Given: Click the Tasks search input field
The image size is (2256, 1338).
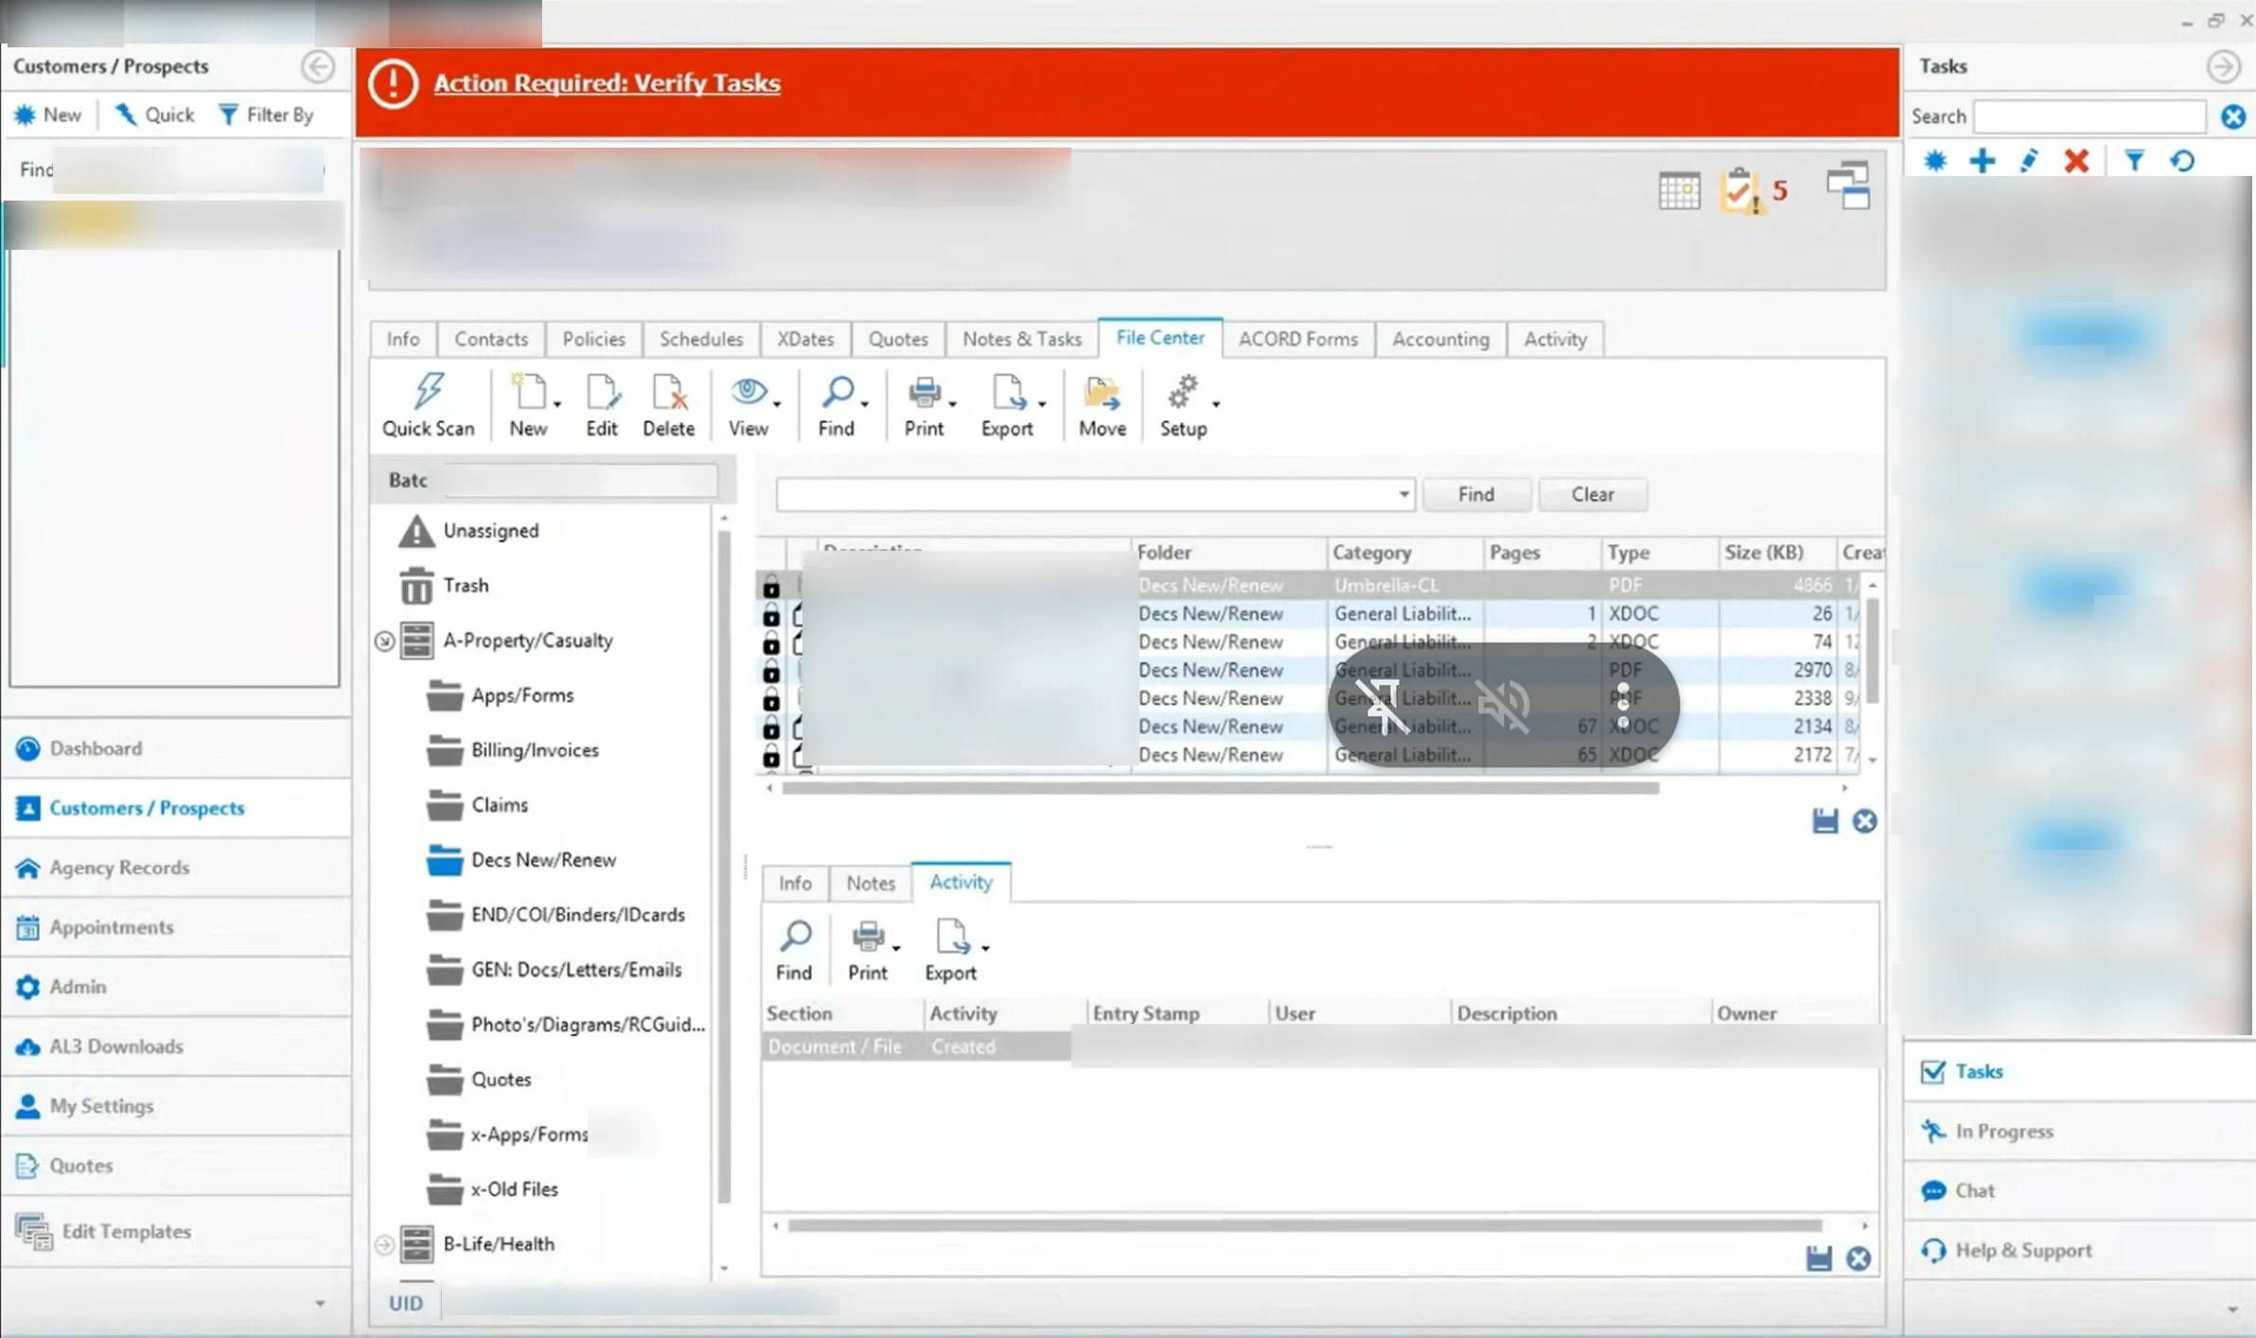Looking at the screenshot, I should pyautogui.click(x=2089, y=116).
